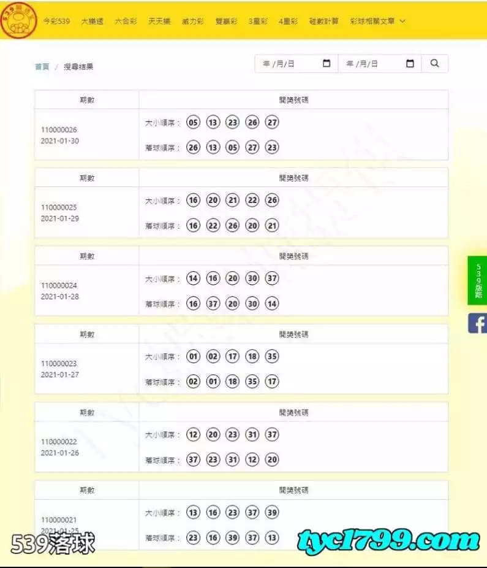This screenshot has height=568, width=487.
Task: Open the 3星彩 menu item
Action: tap(258, 21)
